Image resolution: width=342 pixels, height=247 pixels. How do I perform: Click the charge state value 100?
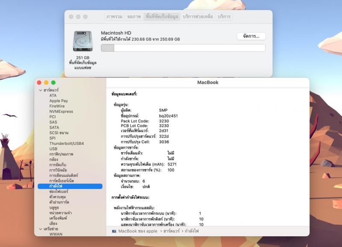(171, 170)
